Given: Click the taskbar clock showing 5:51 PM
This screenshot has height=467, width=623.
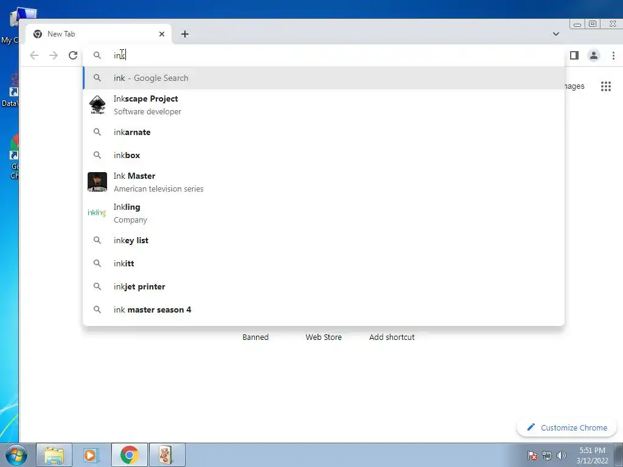Looking at the screenshot, I should point(592,455).
